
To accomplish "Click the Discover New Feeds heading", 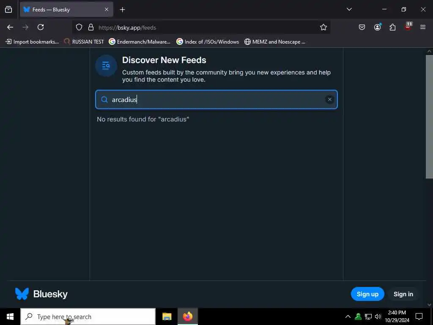I will pos(164,60).
